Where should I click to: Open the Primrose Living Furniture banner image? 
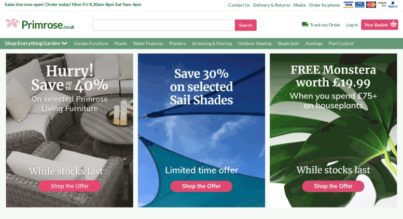point(70,130)
